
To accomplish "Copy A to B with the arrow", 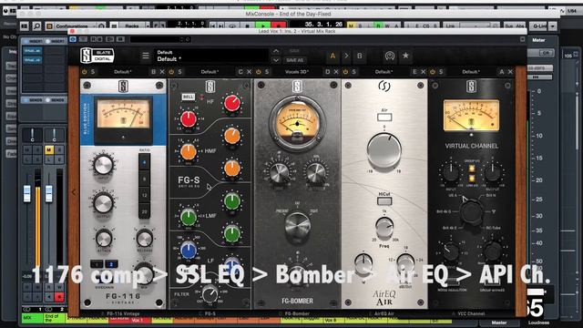I will coord(346,56).
